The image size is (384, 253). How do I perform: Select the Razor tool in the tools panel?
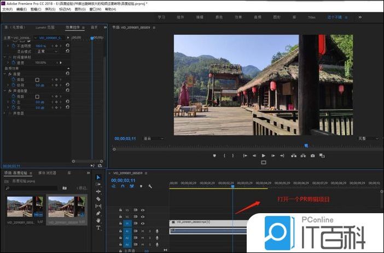[x=98, y=199]
